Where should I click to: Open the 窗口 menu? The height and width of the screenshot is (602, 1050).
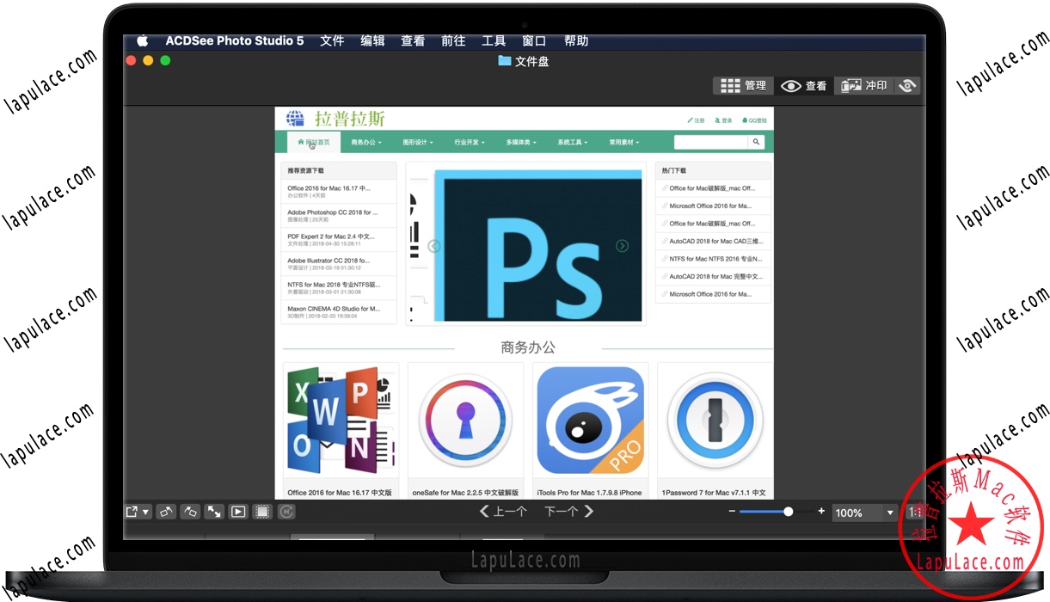point(534,40)
